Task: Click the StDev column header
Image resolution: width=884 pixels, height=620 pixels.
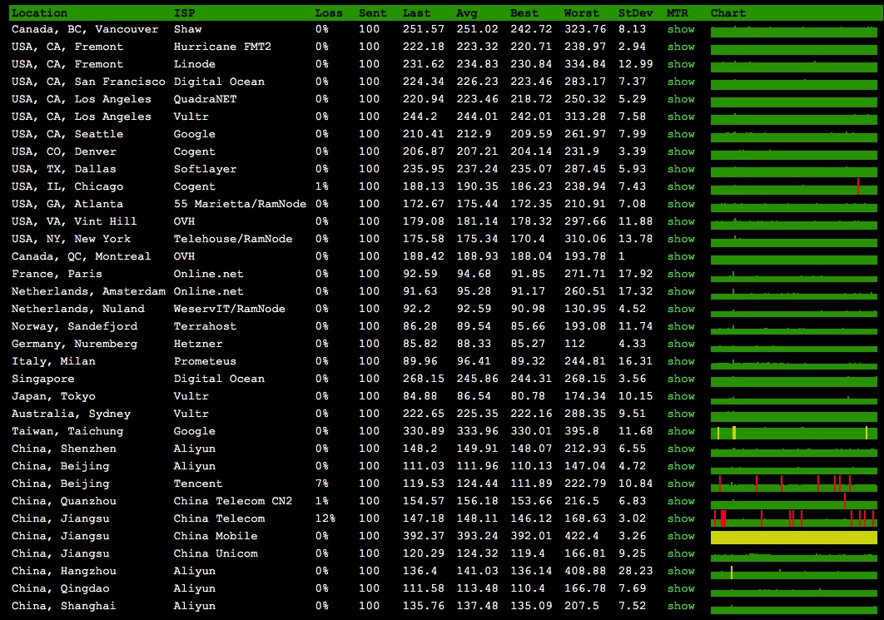Action: pos(635,13)
